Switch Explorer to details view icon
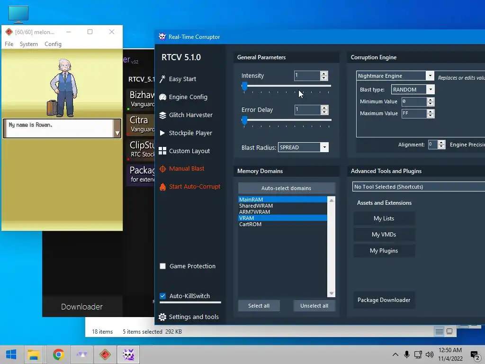The width and height of the screenshot is (485, 364). [439, 331]
